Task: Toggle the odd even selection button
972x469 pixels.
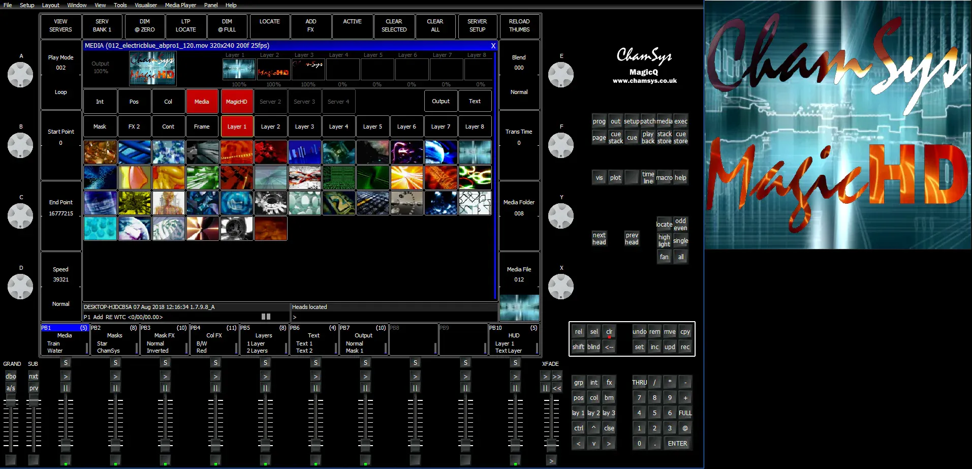Action: (x=680, y=225)
